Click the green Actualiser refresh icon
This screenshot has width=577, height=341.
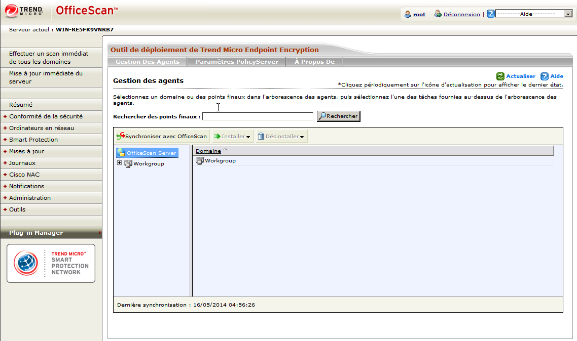(500, 76)
